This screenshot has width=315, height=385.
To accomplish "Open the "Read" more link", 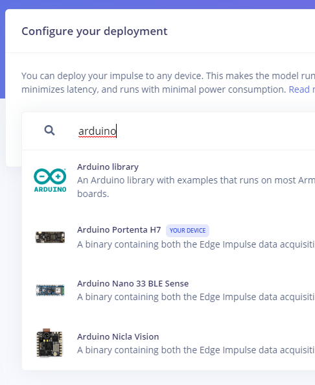I will click(x=302, y=89).
